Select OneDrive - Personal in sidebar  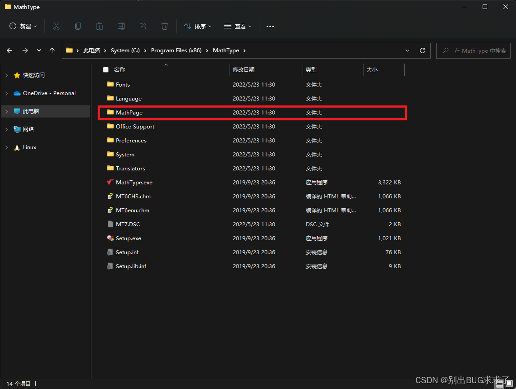(x=49, y=93)
